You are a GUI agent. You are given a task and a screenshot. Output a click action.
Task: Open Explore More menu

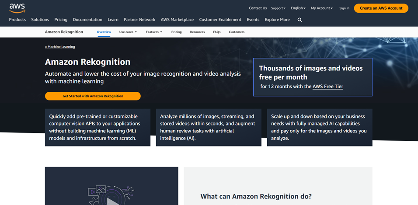click(277, 20)
